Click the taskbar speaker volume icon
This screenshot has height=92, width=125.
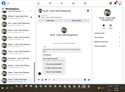point(109,90)
